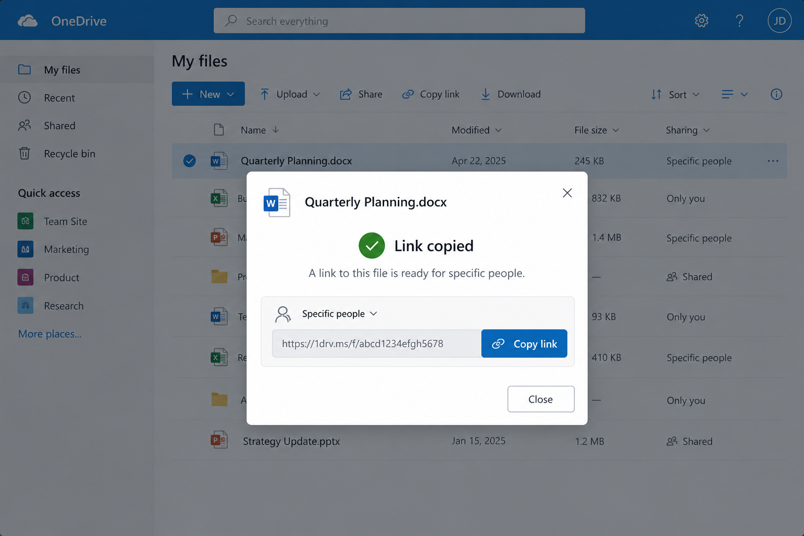
Task: Open the JD account avatar
Action: click(779, 20)
